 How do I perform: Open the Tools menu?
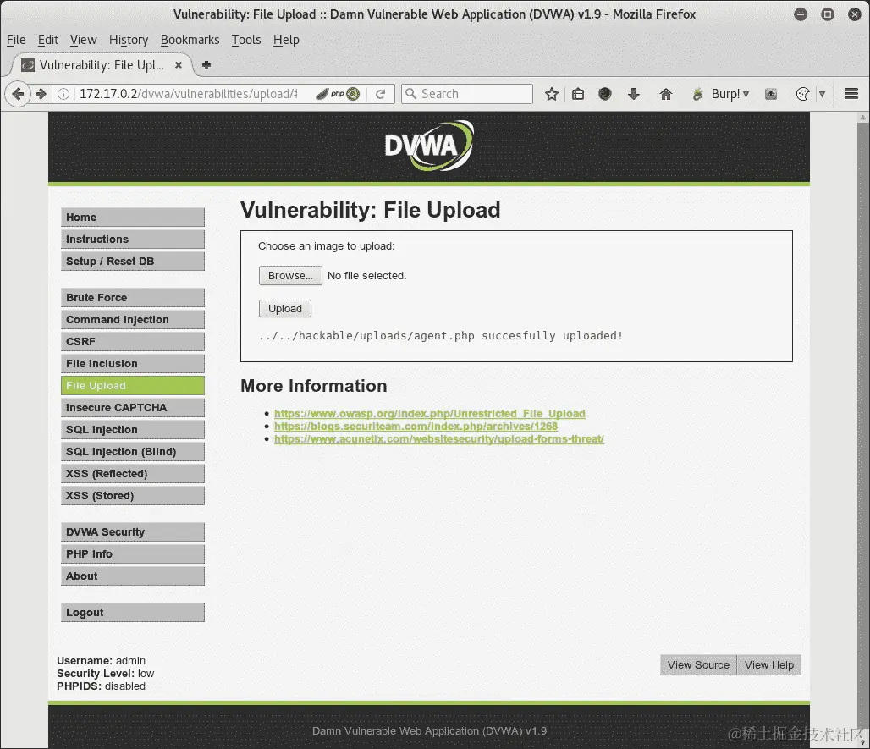(x=246, y=40)
